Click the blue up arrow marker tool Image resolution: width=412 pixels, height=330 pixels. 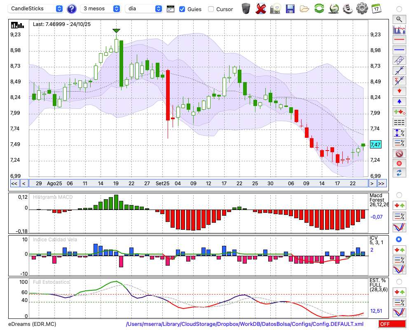[x=399, y=101]
